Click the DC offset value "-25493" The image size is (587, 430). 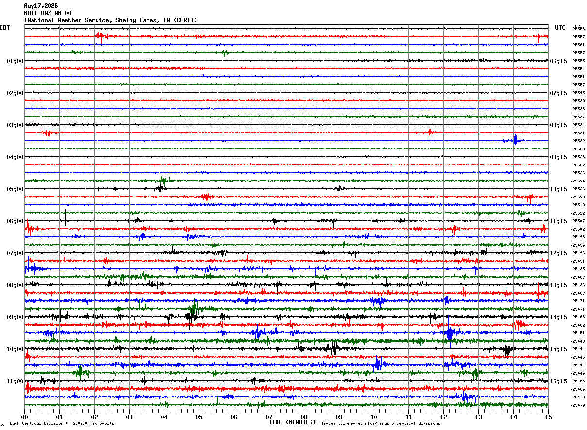click(x=577, y=253)
